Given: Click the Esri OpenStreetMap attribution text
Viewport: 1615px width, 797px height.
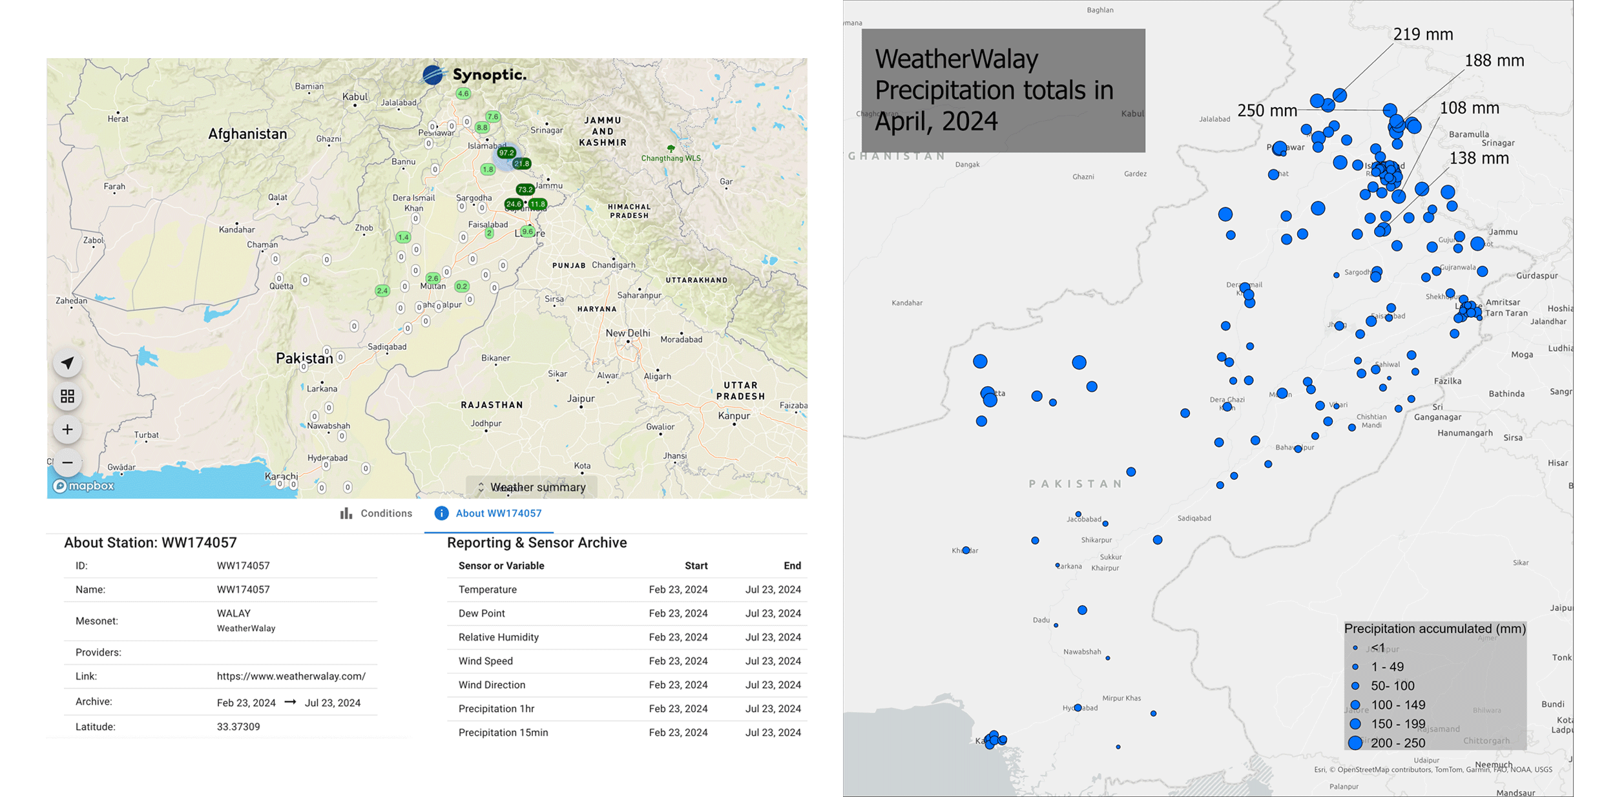Looking at the screenshot, I should click(x=1433, y=769).
